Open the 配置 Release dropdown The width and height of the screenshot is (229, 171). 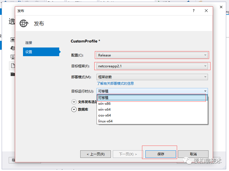(x=152, y=55)
